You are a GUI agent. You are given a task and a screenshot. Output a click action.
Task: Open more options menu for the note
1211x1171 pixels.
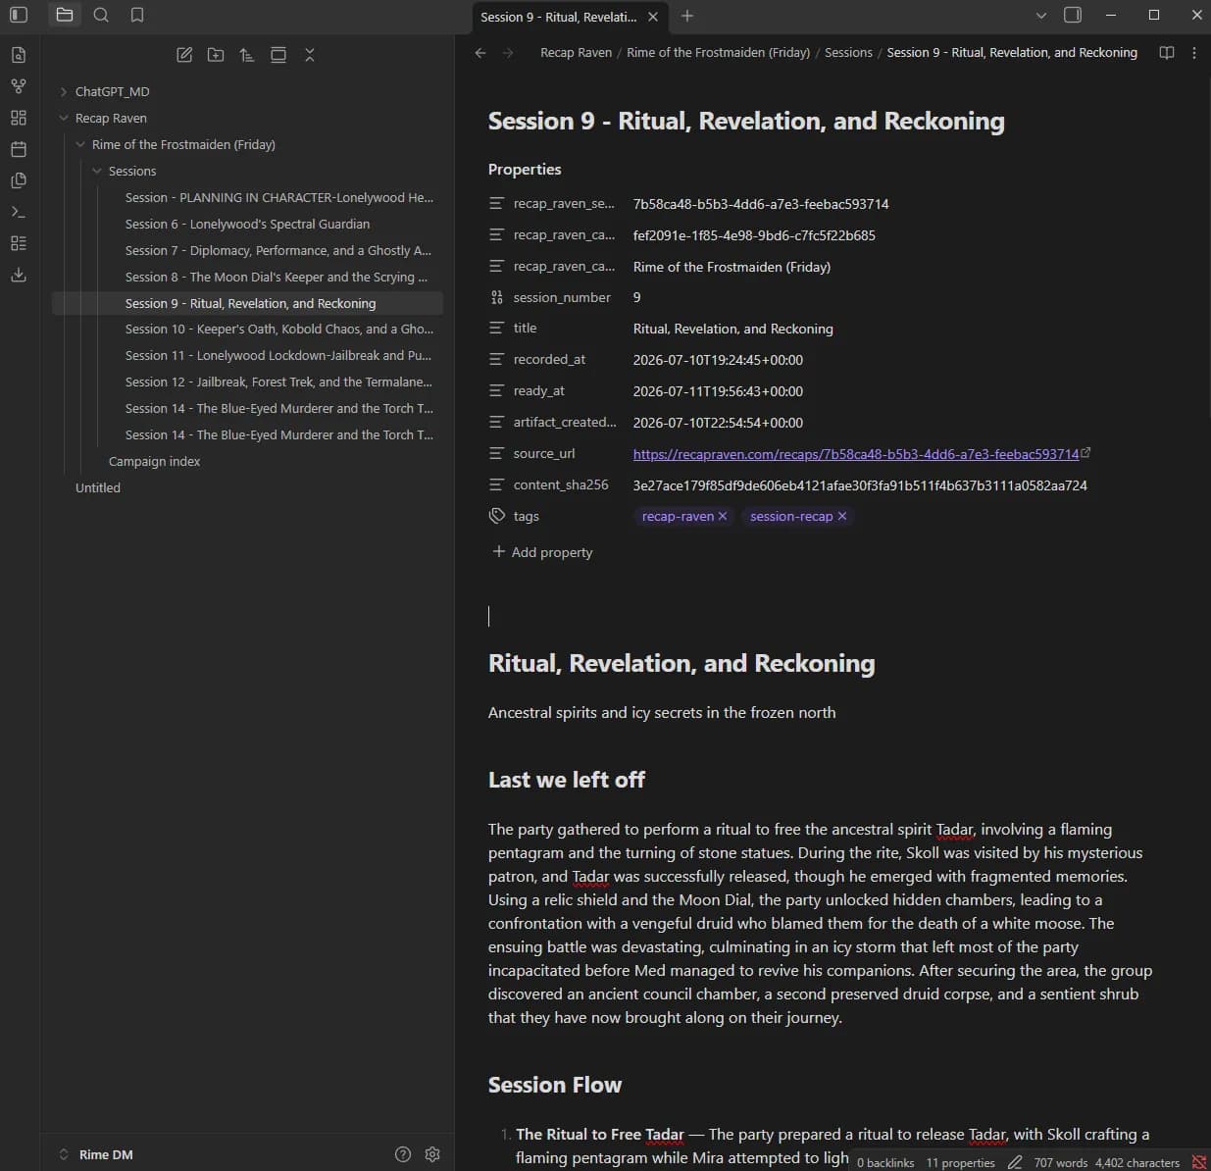pyautogui.click(x=1194, y=53)
